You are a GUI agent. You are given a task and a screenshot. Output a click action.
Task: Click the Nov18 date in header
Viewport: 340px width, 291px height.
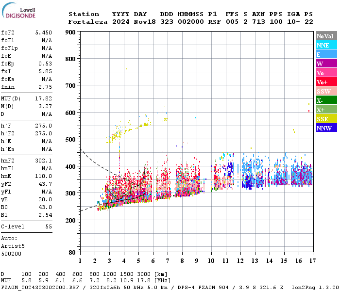tap(145, 22)
